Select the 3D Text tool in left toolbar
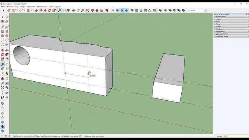This screenshot has height=140, width=249. click(x=7, y=73)
